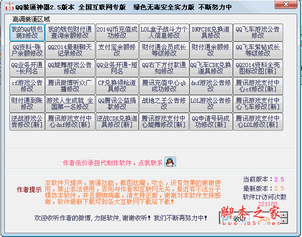Viewport: 302px width, 237px height.
Task: Select 支付宝余额修改 button
Action: tap(117, 50)
